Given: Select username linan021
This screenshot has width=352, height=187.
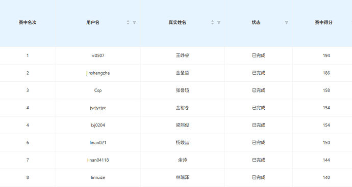Looking at the screenshot, I should click(x=98, y=142).
